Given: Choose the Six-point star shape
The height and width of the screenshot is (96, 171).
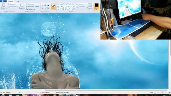Looking at the screenshot, I should [x=65, y=9].
